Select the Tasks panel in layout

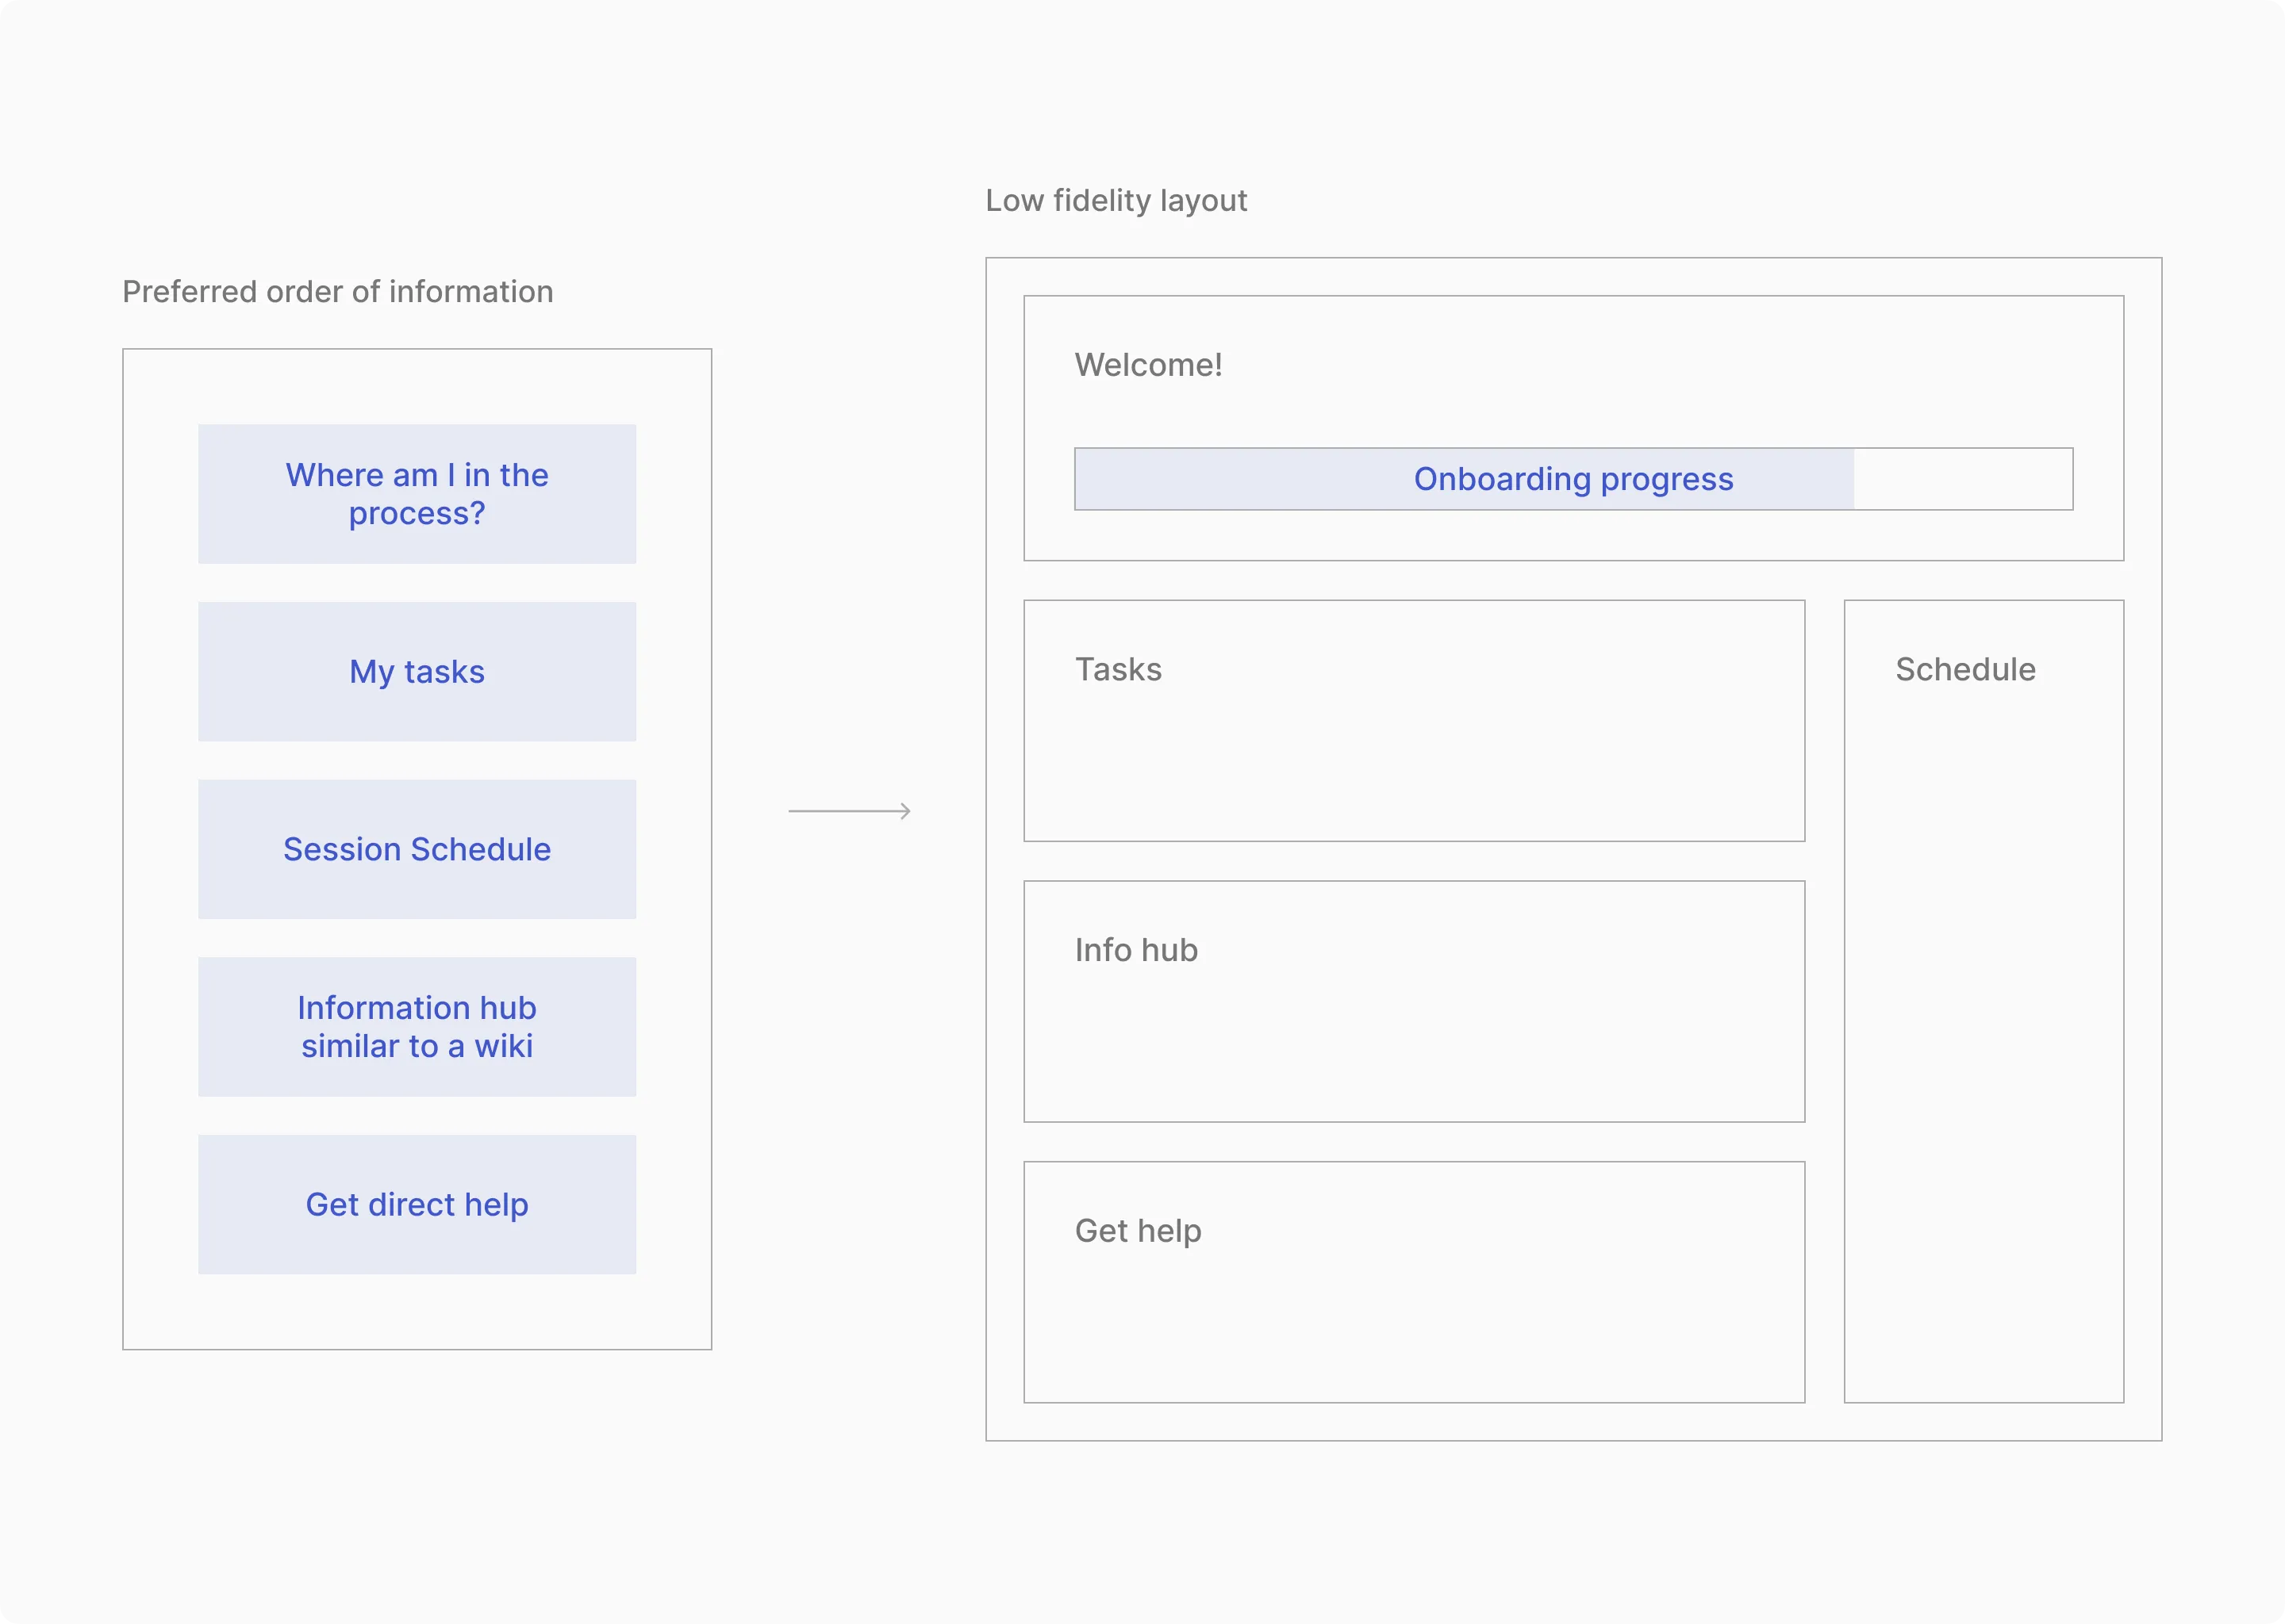[1414, 760]
